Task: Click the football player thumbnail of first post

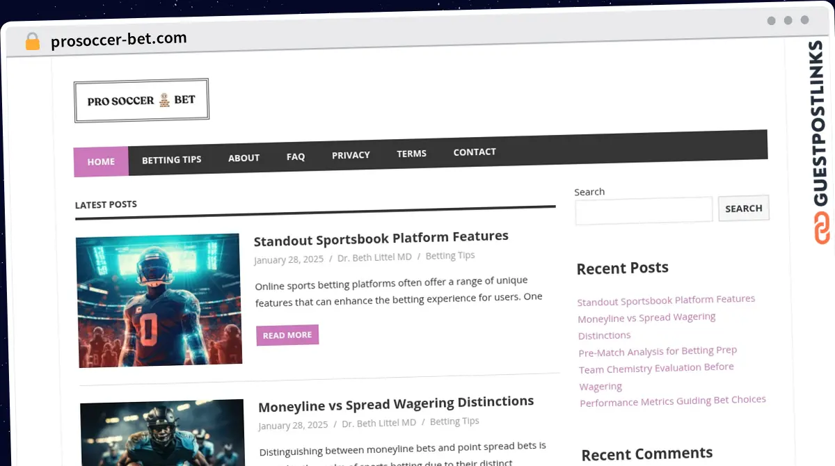Action: (x=159, y=300)
